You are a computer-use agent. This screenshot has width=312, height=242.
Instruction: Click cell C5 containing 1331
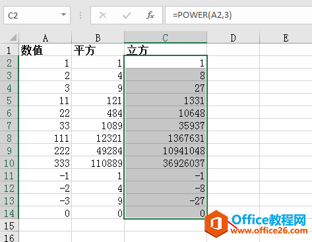coord(166,100)
